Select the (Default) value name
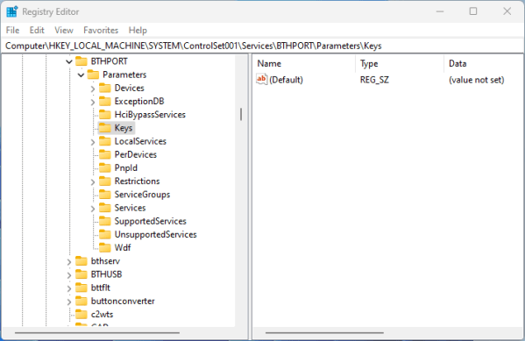Screen dimensions: 525x341 (x=286, y=80)
